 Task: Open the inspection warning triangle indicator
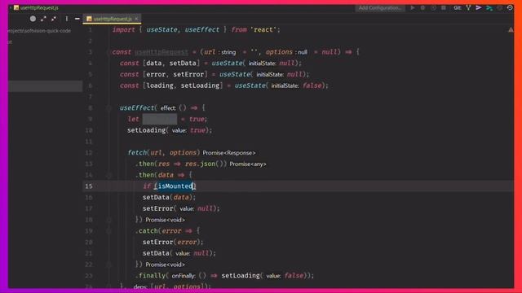point(511,30)
